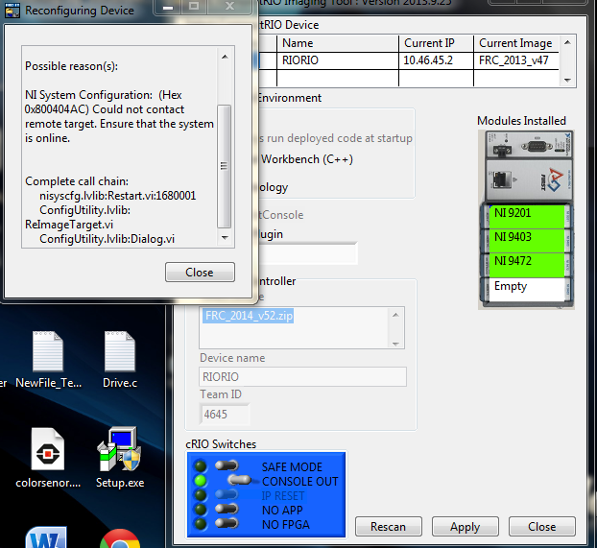
Task: Open the Microsoft Word desktop icon
Action: click(x=46, y=537)
